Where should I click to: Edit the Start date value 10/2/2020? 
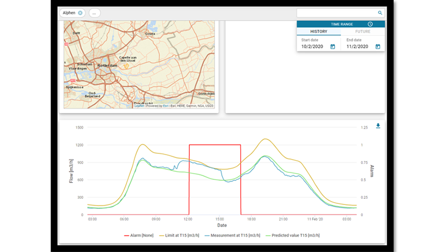[312, 46]
